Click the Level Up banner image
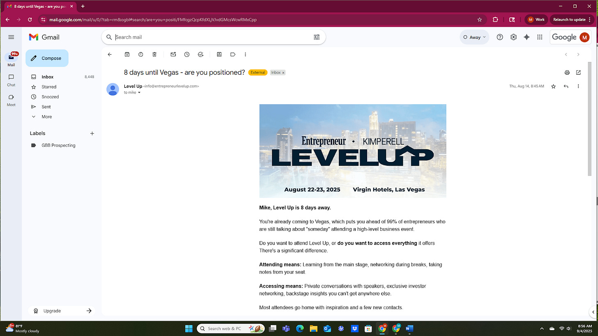The height and width of the screenshot is (336, 598). coord(352,151)
